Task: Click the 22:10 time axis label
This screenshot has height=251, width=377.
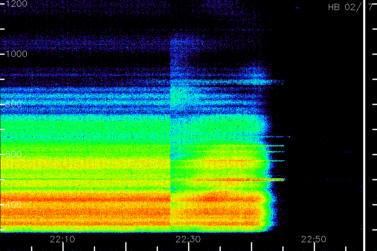Action: click(x=62, y=239)
